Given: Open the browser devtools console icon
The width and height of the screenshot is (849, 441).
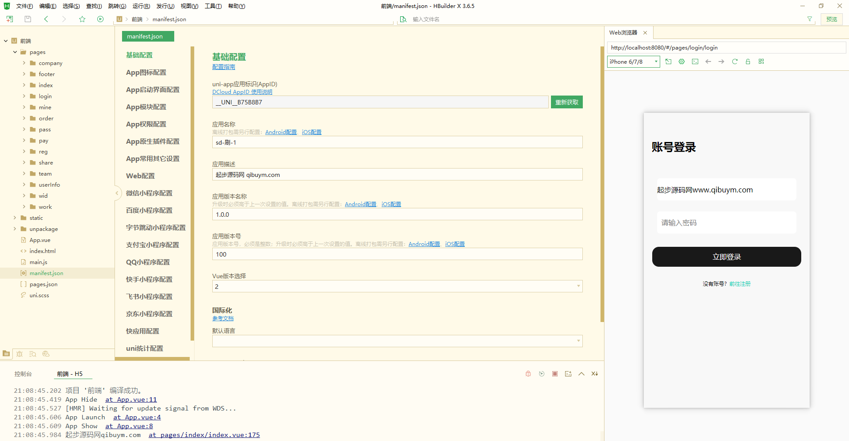Looking at the screenshot, I should coord(695,61).
